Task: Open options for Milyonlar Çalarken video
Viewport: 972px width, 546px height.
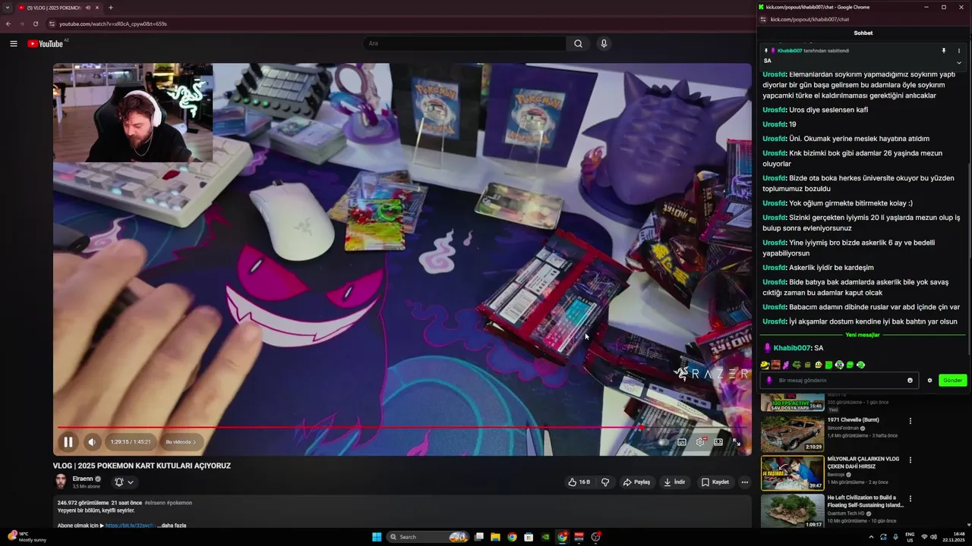Action: pos(910,460)
